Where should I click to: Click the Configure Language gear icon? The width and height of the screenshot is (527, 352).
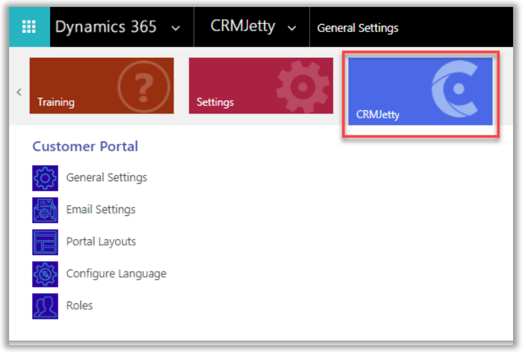(x=45, y=274)
